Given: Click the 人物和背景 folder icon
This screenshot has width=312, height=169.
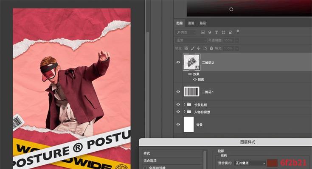Looking at the screenshot, I should pyautogui.click(x=189, y=112).
